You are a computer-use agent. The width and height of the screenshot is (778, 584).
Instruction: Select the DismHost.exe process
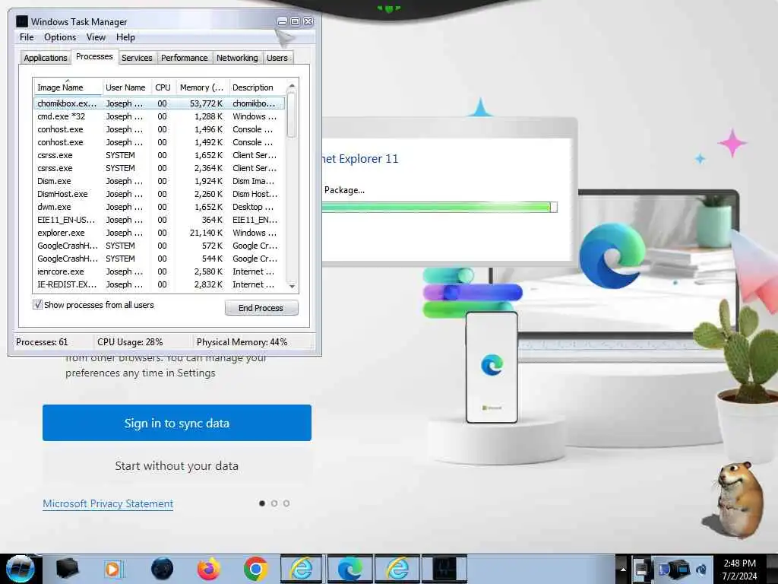click(160, 194)
